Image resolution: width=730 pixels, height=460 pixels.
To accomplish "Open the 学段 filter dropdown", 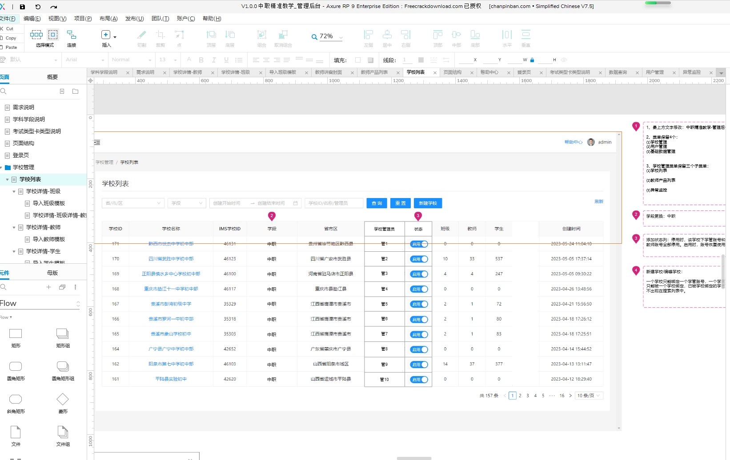I will (x=187, y=203).
